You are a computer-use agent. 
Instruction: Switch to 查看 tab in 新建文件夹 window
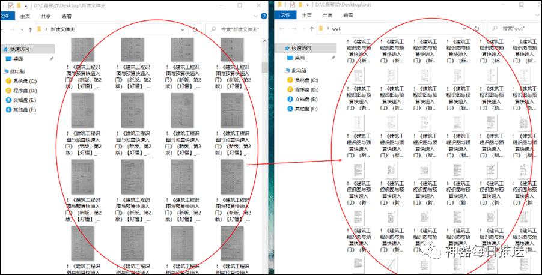click(x=67, y=16)
